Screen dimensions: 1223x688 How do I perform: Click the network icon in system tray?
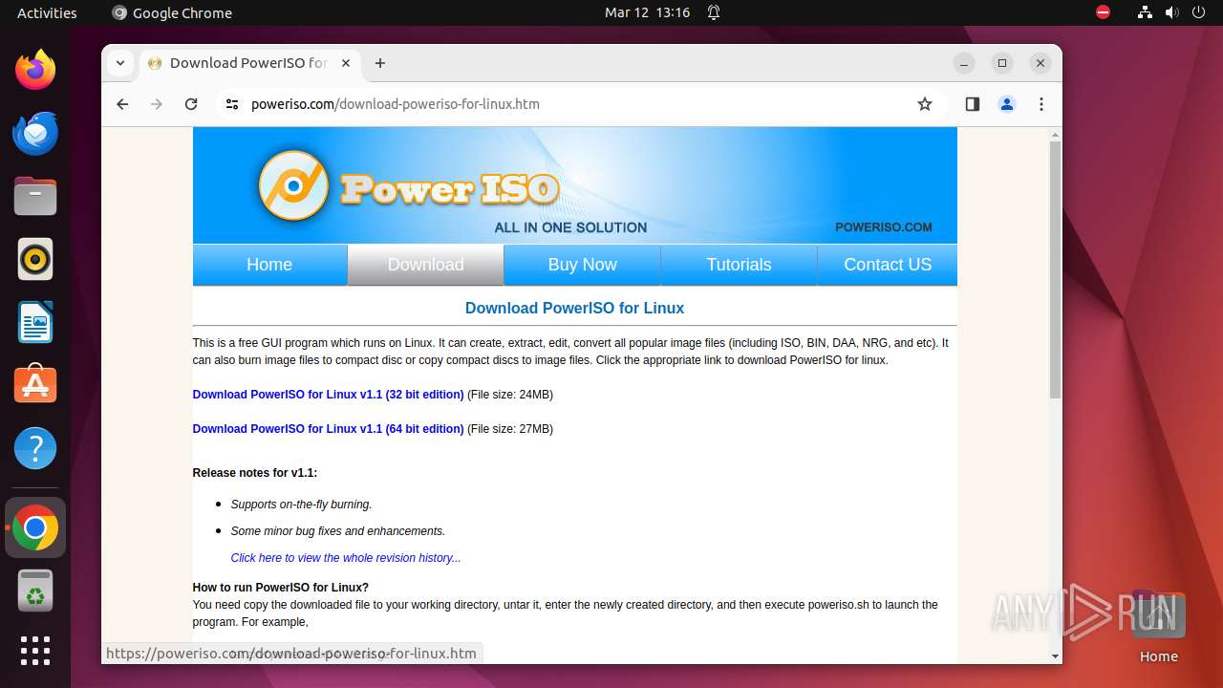point(1145,12)
